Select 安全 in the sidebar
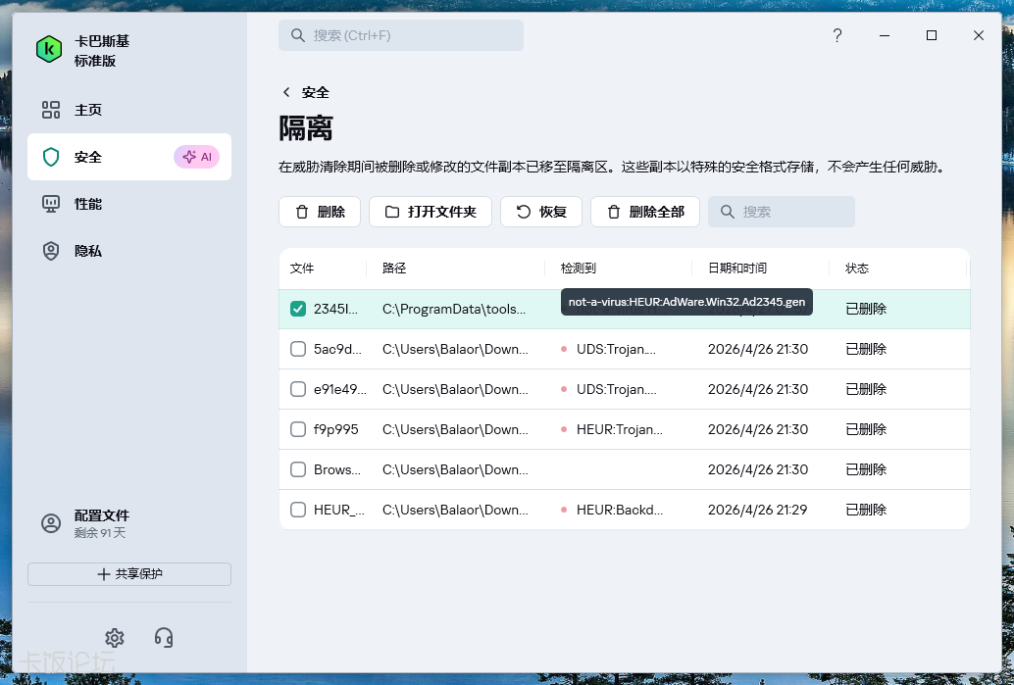Screen dimensions: 1014x685 pyautogui.click(x=129, y=157)
